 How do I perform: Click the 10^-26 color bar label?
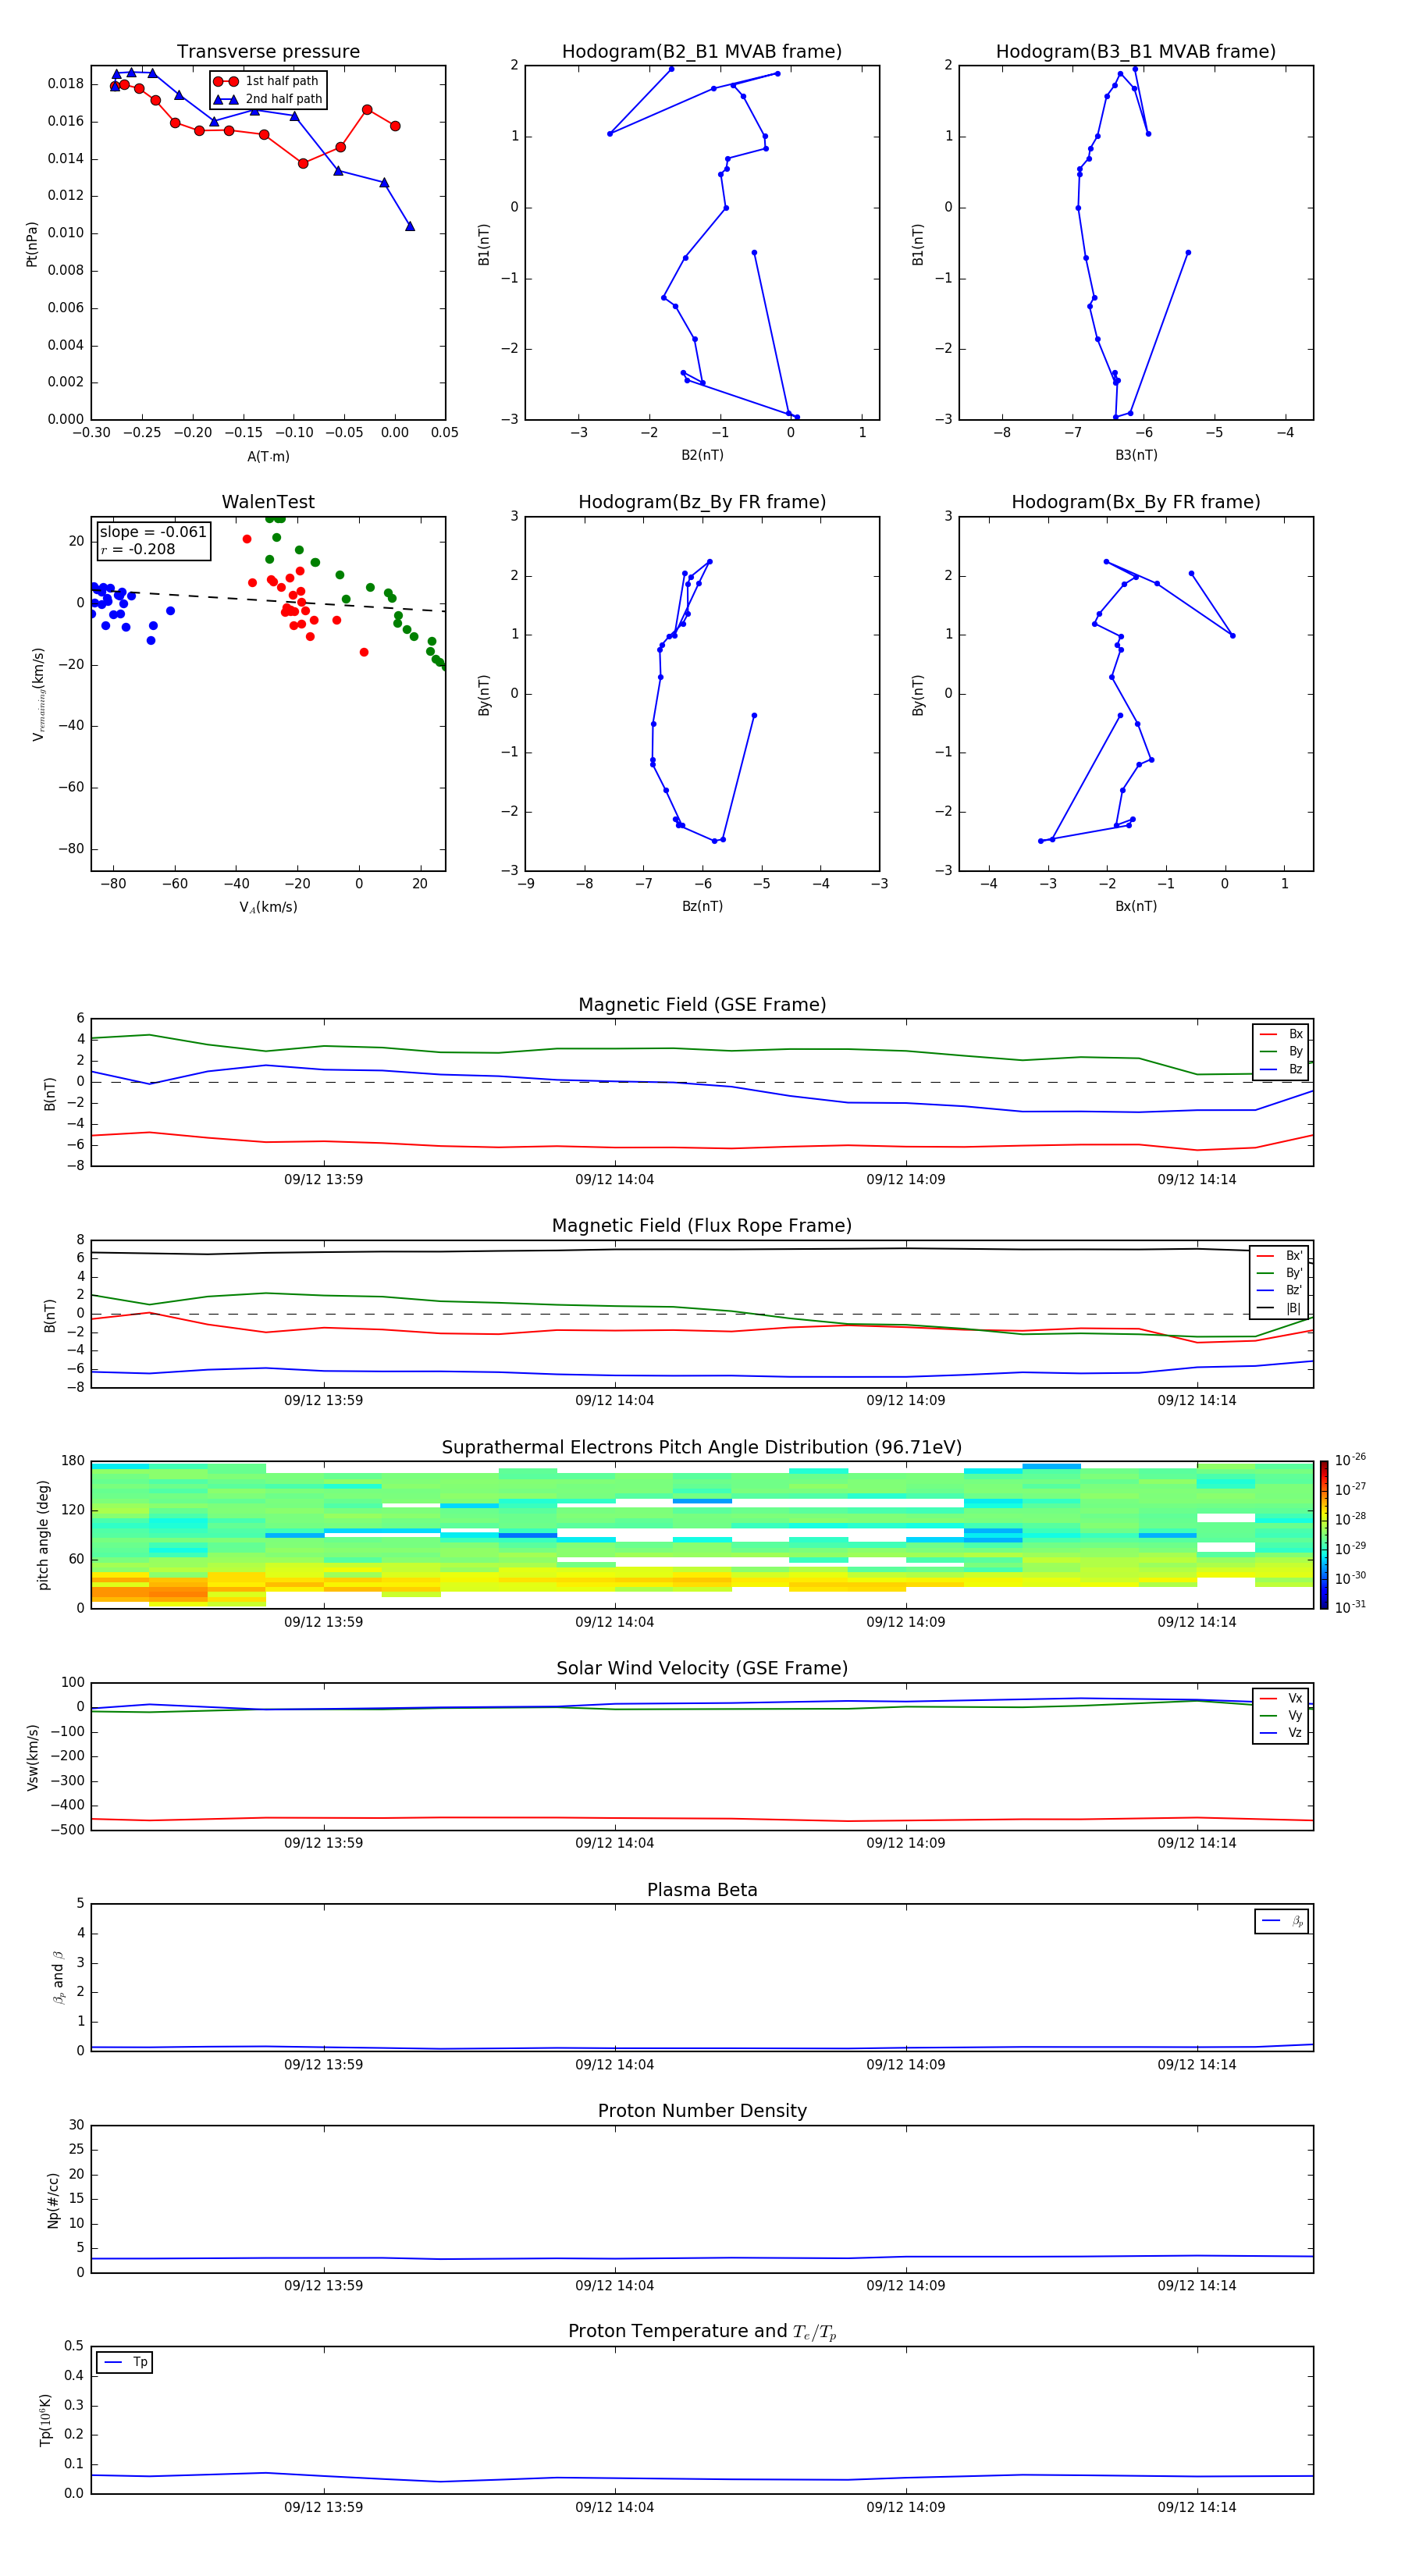click(1350, 1460)
